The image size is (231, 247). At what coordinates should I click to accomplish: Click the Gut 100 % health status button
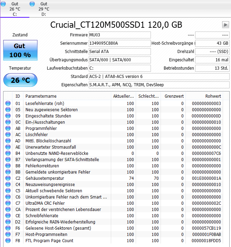pos(20,50)
